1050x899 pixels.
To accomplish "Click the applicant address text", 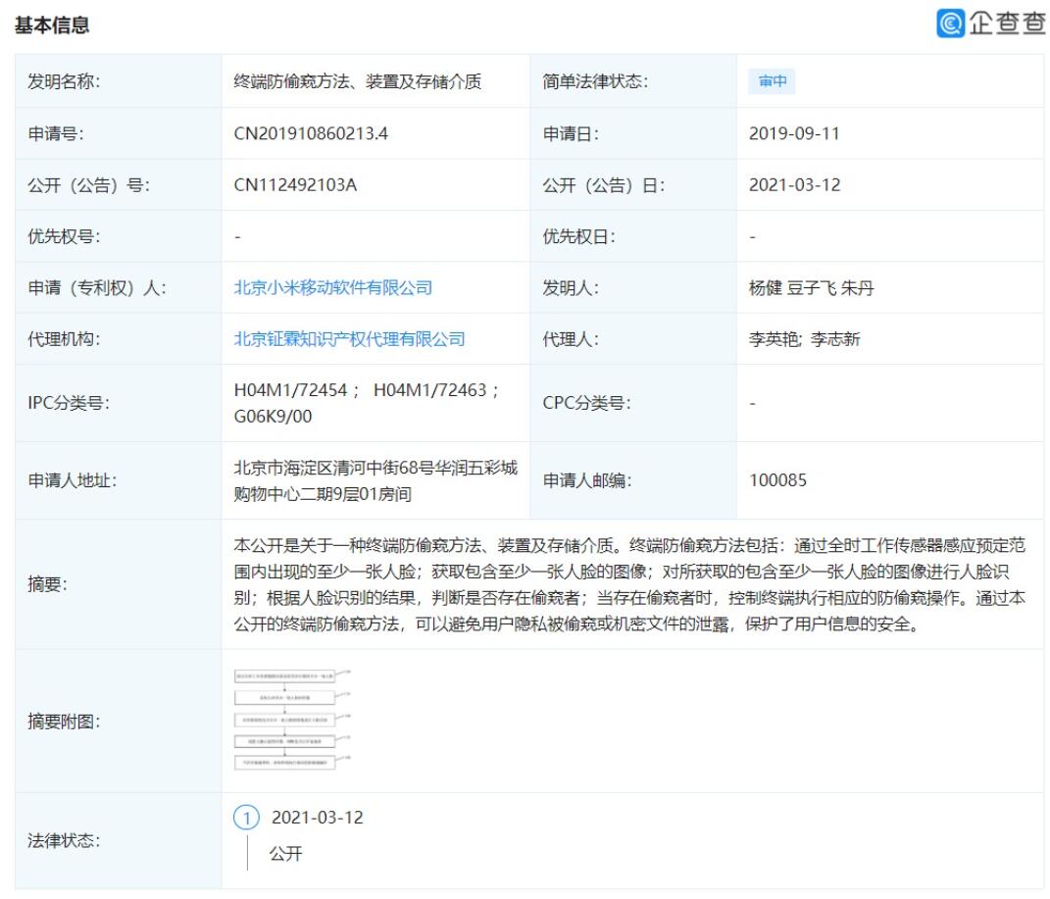I will tap(375, 480).
